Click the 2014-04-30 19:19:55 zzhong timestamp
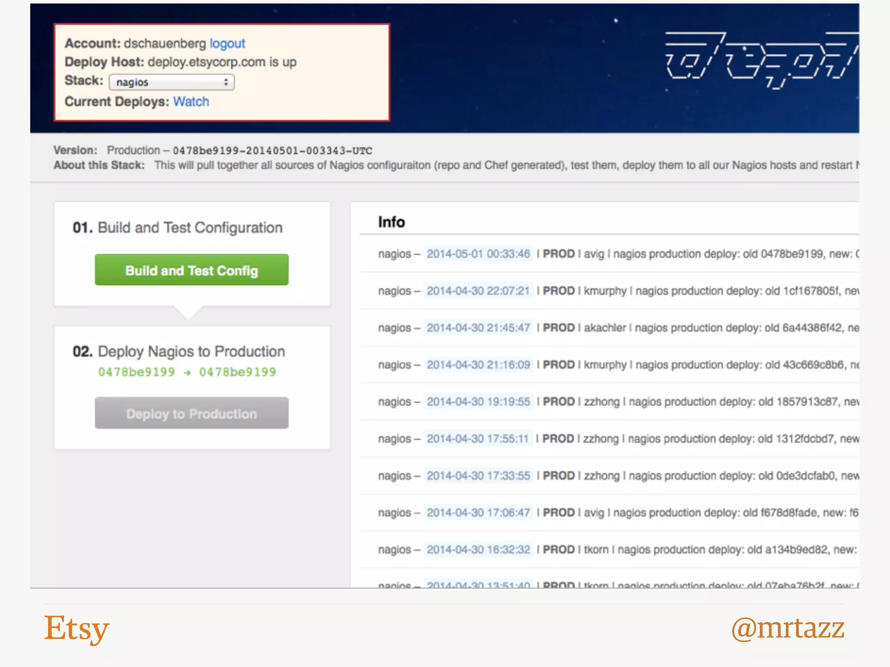Viewport: 890px width, 667px height. coord(478,402)
